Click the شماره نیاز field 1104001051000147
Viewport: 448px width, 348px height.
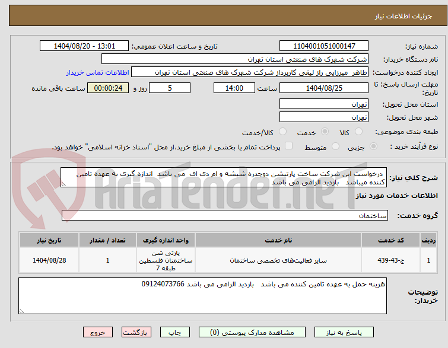point(324,46)
